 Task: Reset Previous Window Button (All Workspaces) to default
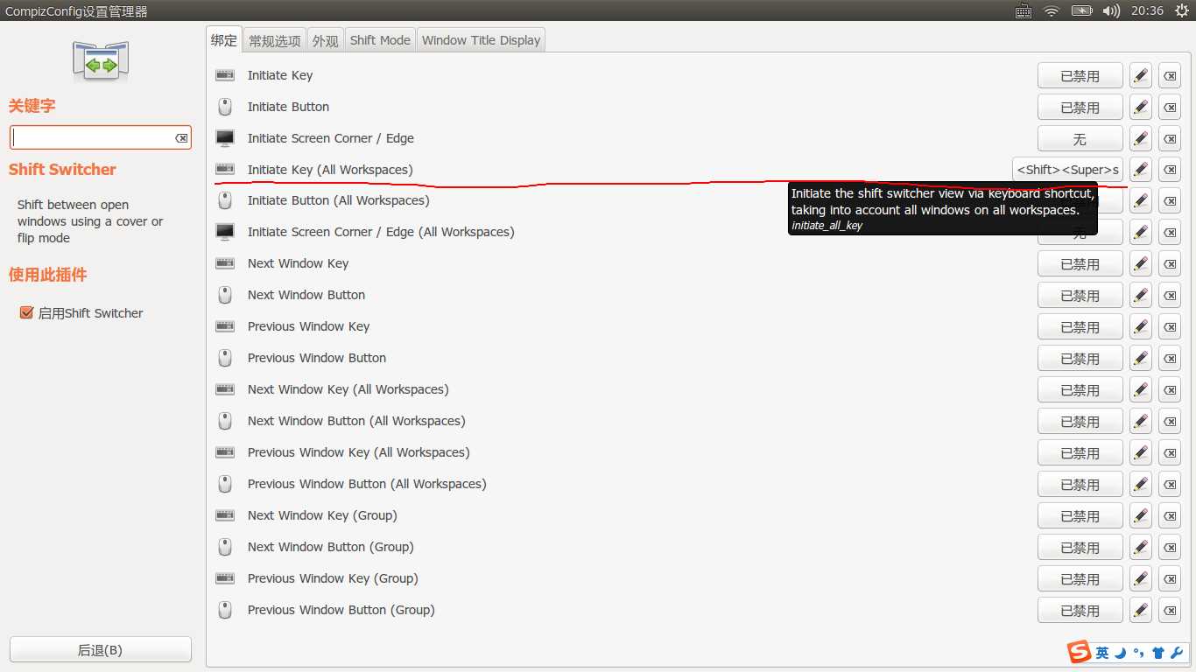(1170, 485)
